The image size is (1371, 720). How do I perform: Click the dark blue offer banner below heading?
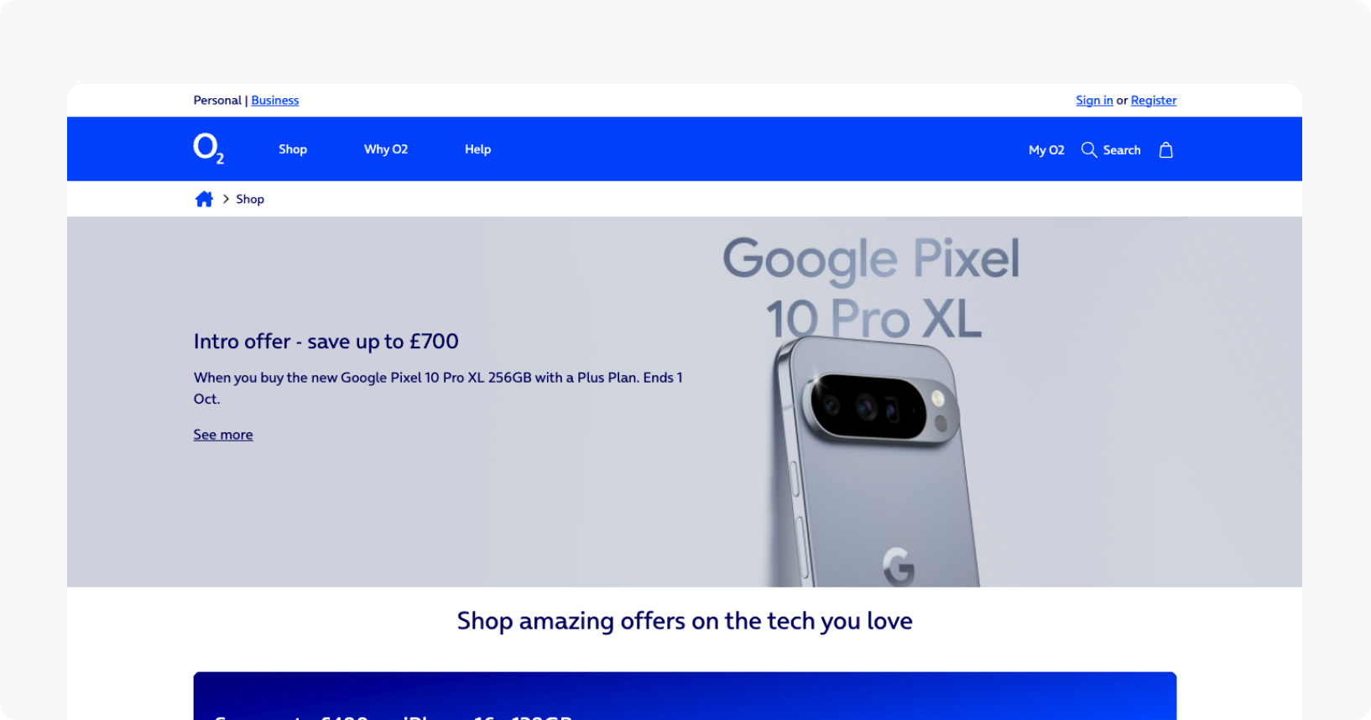pos(685,696)
